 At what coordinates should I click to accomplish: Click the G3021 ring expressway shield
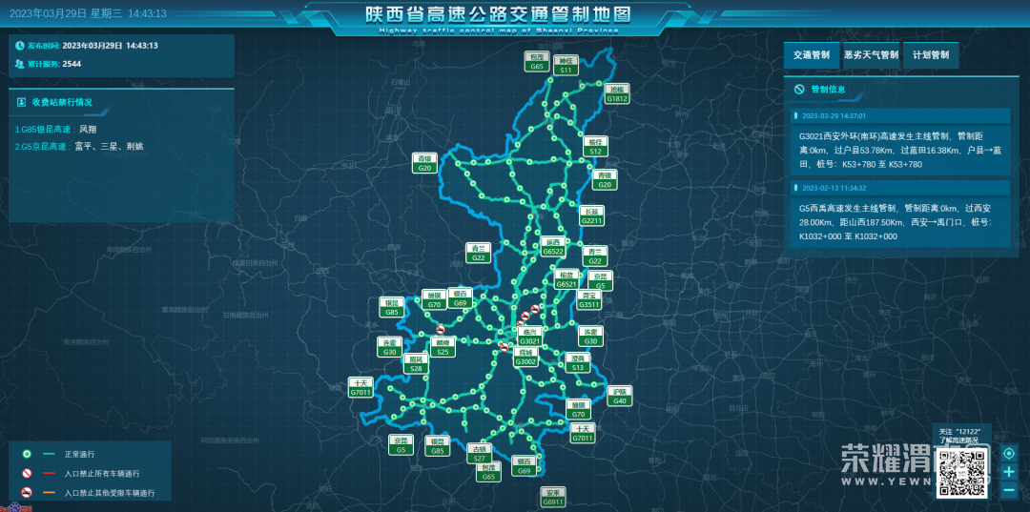[530, 337]
